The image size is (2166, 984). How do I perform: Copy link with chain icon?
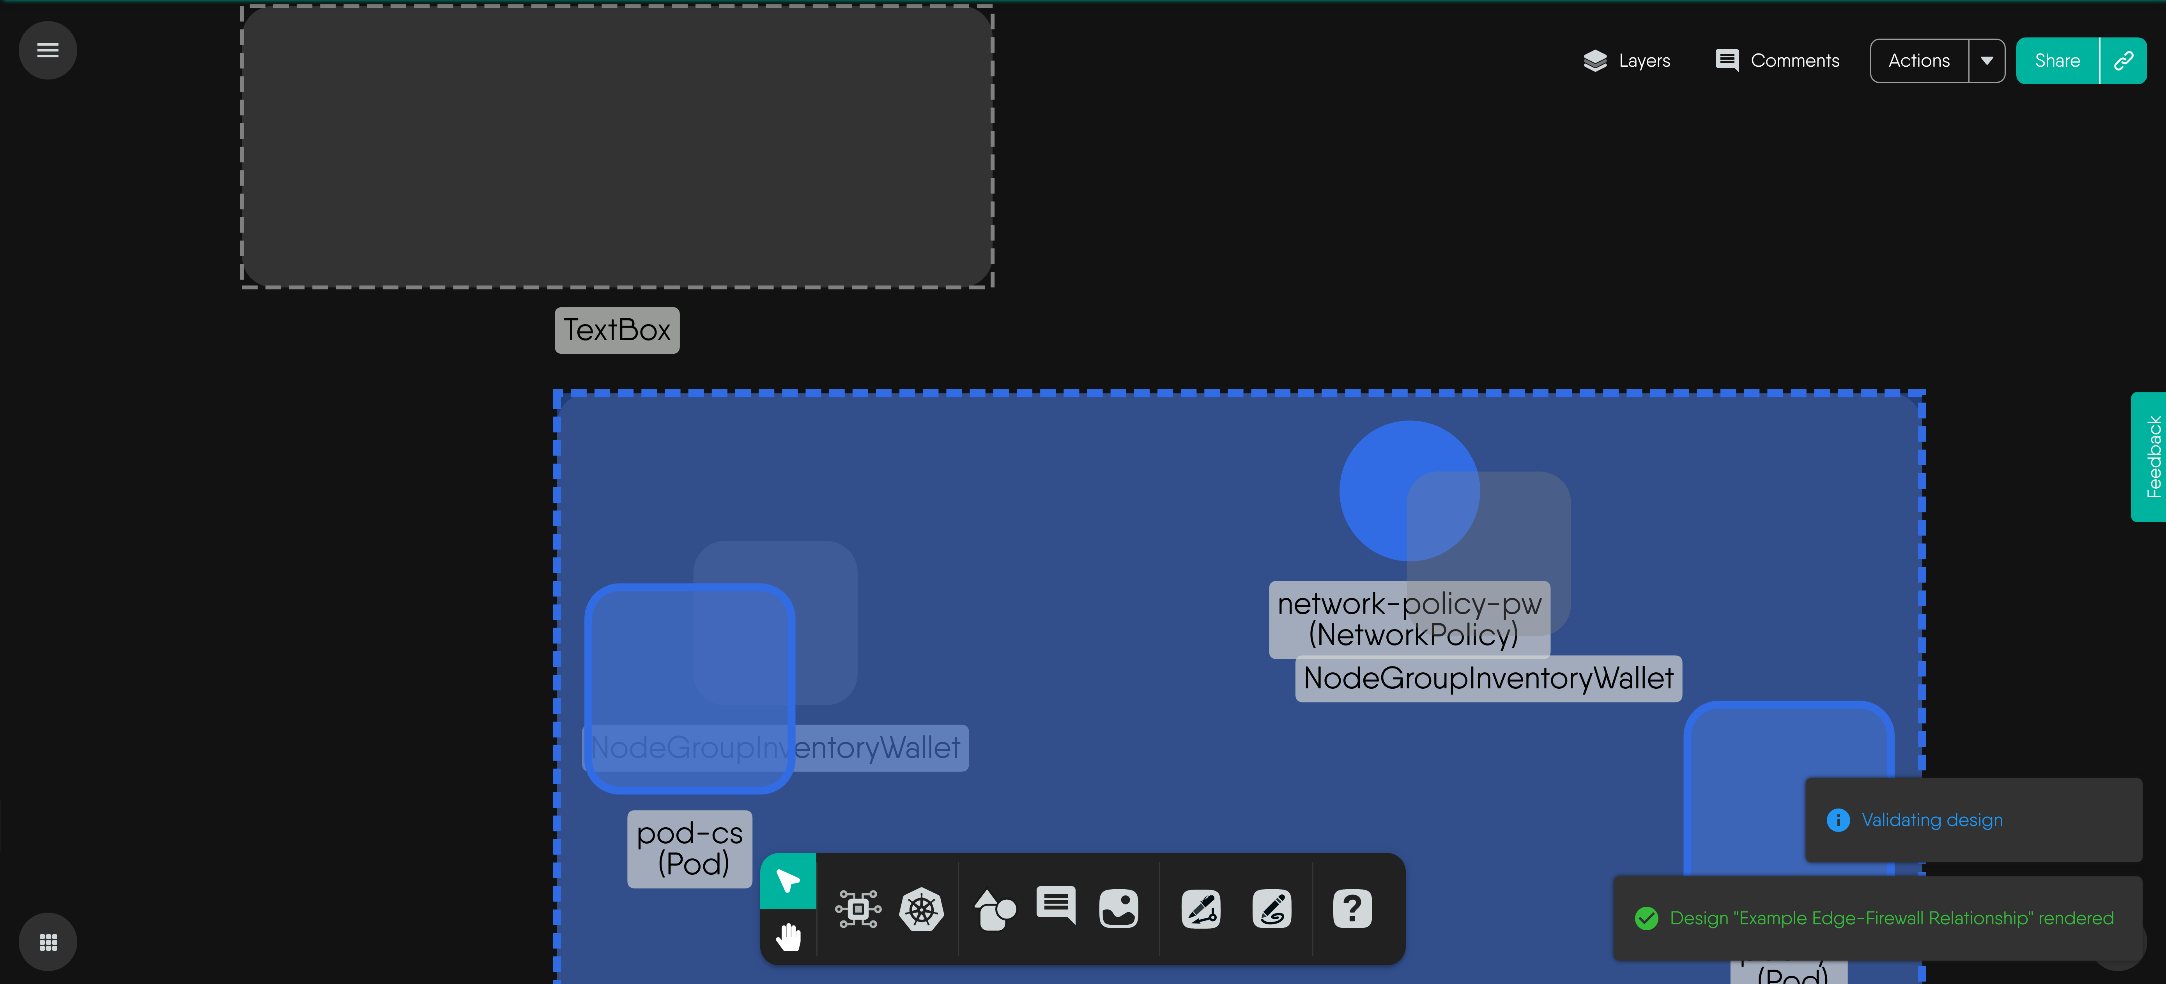click(2123, 60)
